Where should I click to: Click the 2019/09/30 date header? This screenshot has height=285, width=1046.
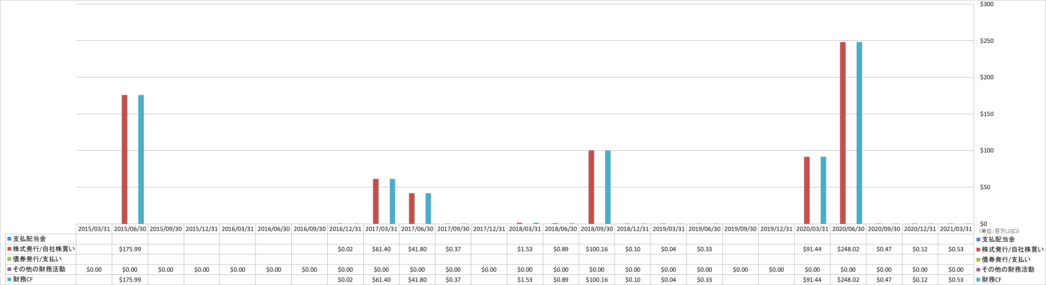[740, 229]
